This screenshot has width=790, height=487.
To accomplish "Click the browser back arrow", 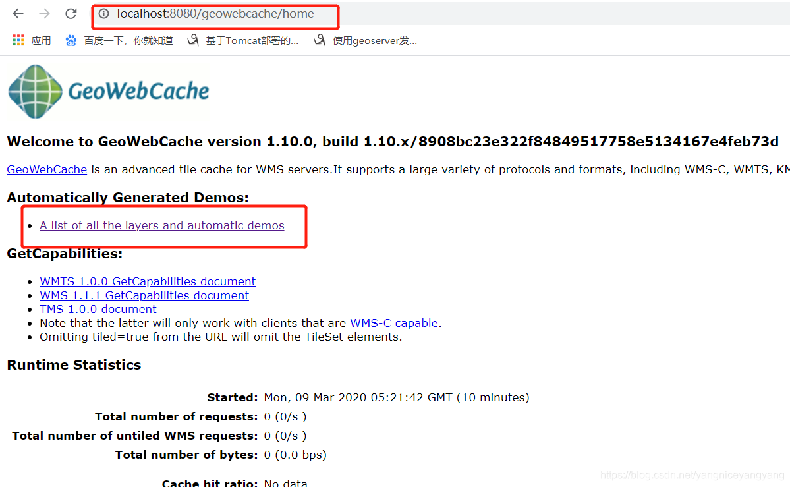I will tap(18, 13).
